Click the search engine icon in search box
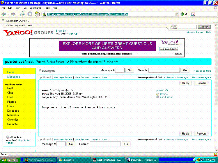 click(x=193, y=14)
